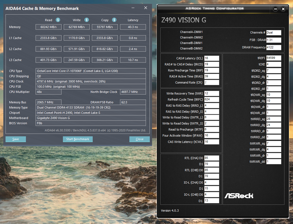Click the tRDRD_sg field

(274, 71)
